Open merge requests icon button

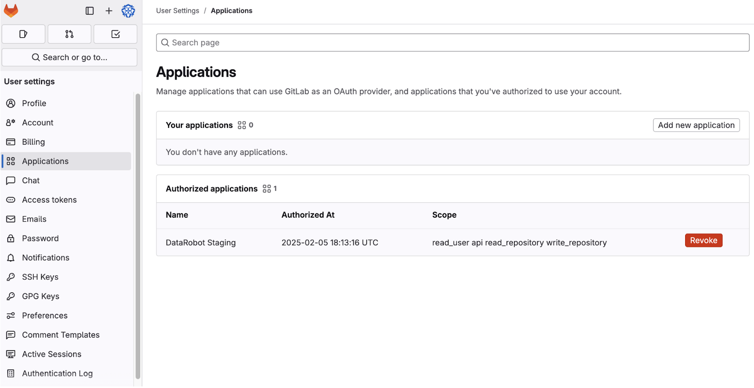tap(69, 34)
